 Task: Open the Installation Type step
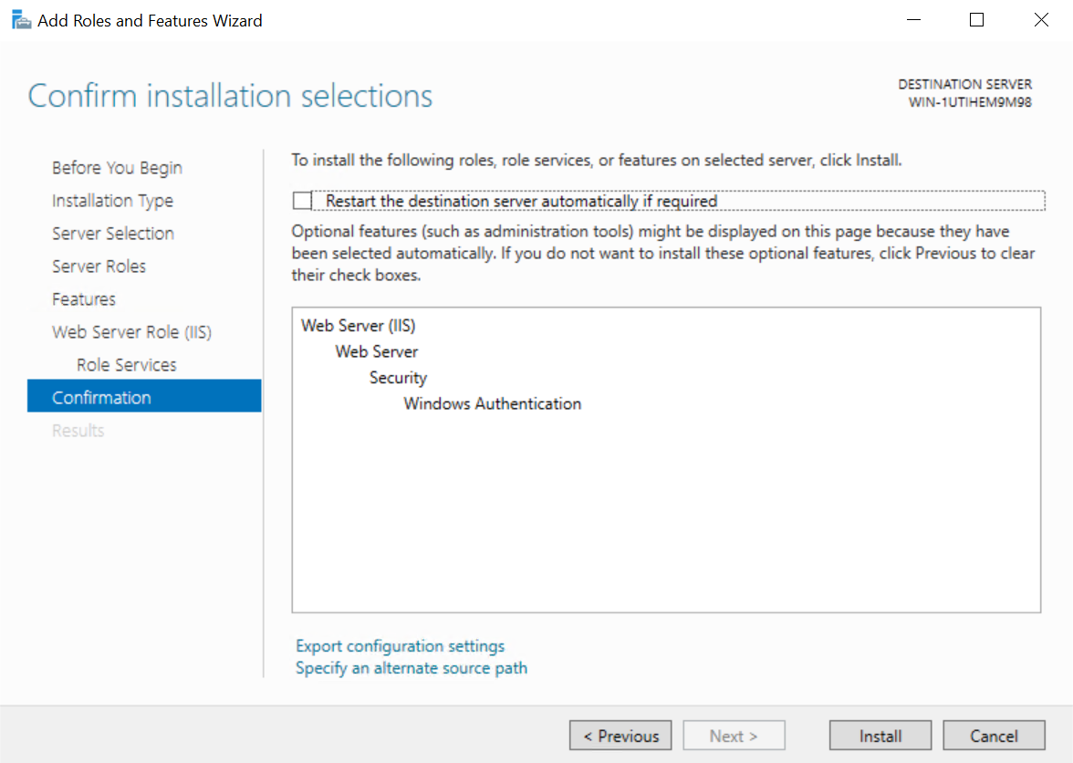pyautogui.click(x=112, y=201)
